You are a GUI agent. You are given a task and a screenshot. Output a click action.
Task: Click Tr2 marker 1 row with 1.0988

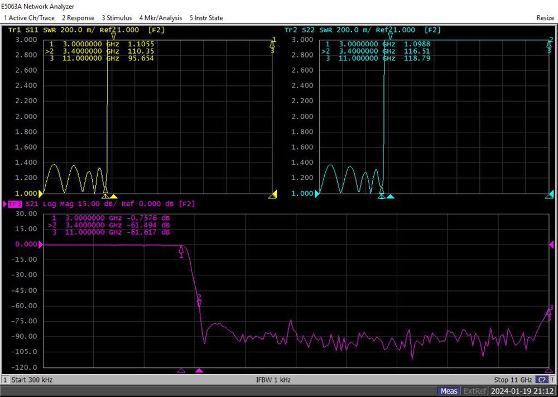(x=378, y=44)
